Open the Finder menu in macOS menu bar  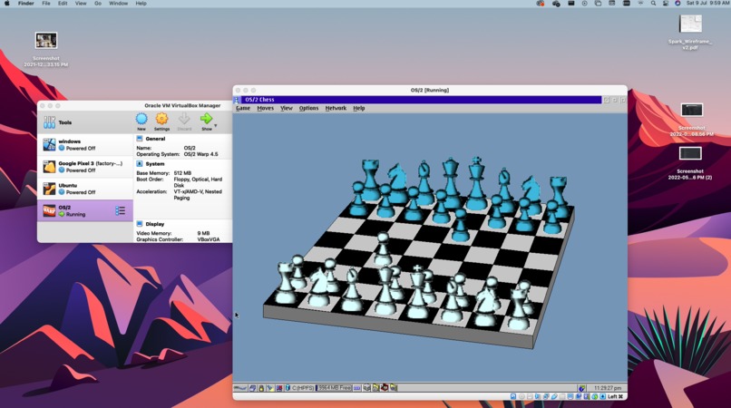pos(25,4)
